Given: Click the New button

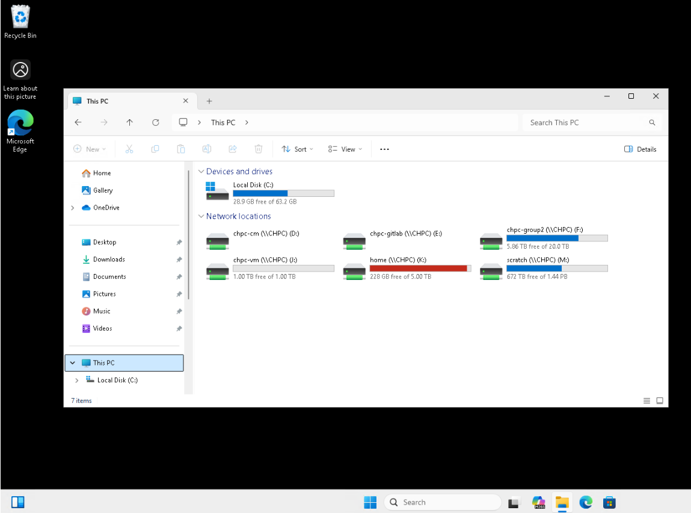Looking at the screenshot, I should [89, 149].
